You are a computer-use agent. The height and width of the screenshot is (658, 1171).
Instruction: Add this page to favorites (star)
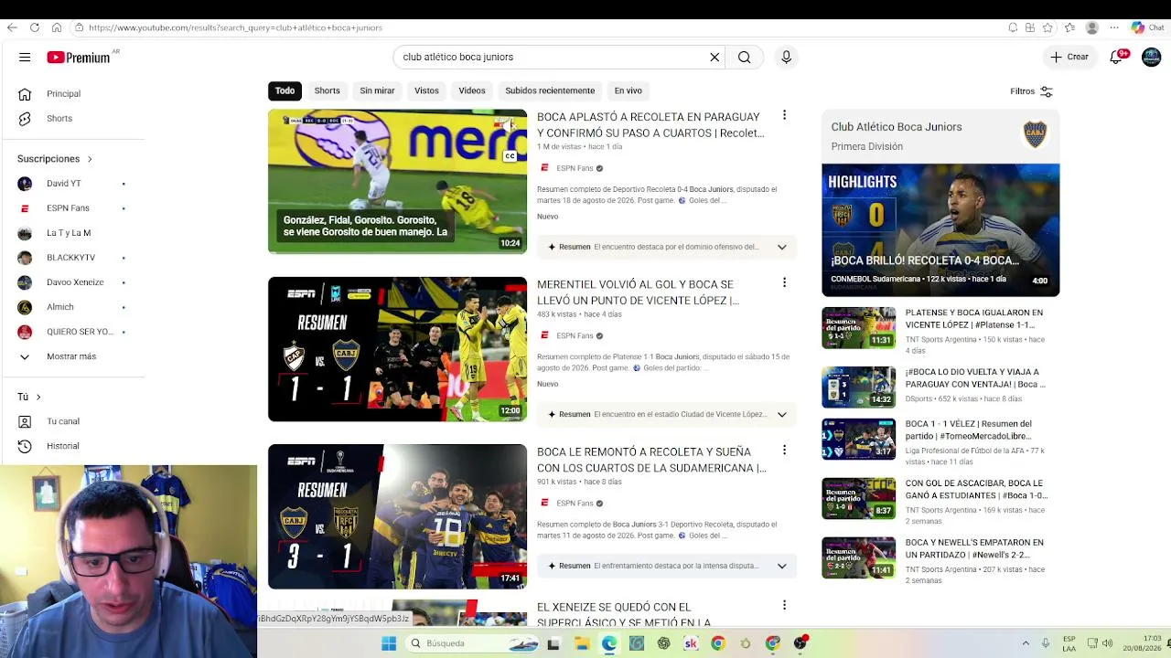tap(1047, 27)
